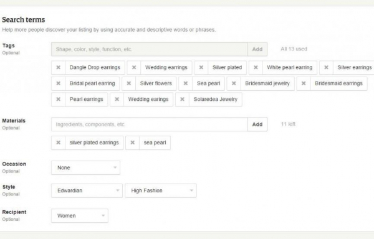Click the Bridesmaid earrings tag text
Viewport: 374px width, 239px height.
[338, 83]
